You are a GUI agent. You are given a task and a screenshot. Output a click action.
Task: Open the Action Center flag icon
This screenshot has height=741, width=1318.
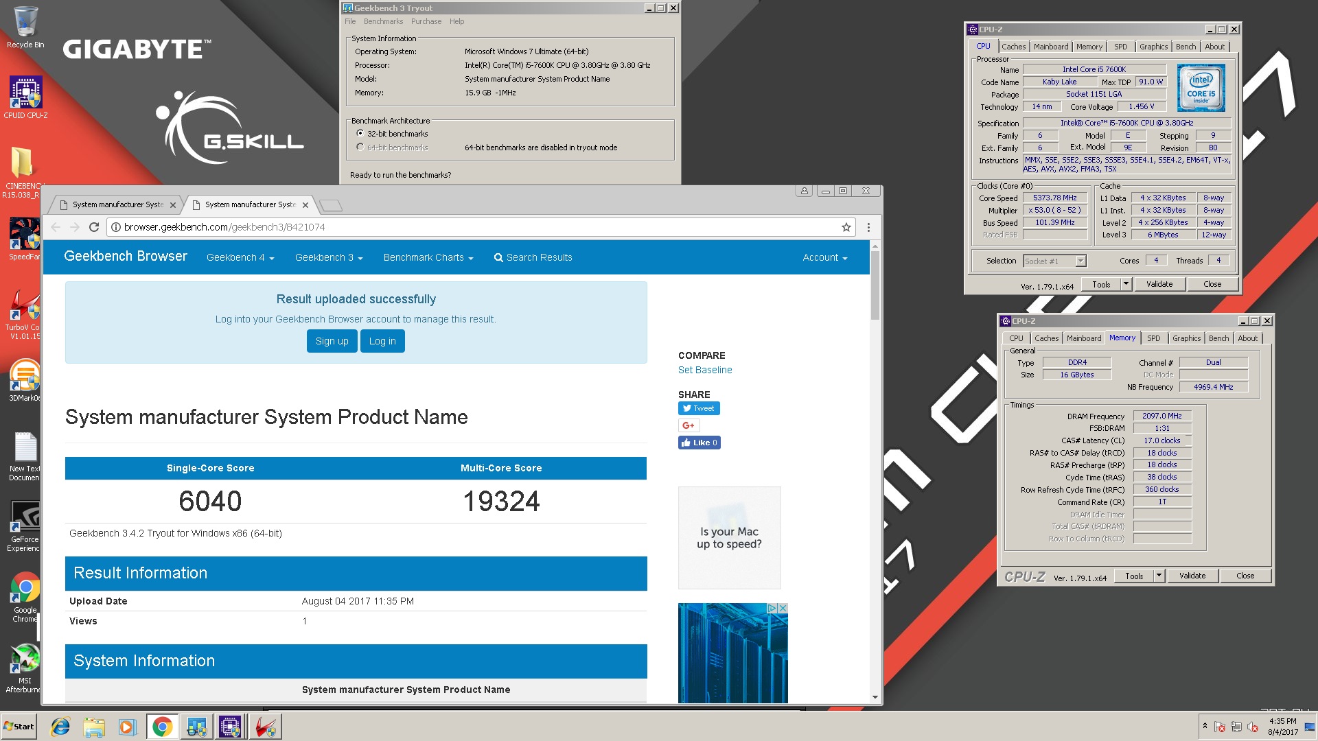pos(1220,727)
